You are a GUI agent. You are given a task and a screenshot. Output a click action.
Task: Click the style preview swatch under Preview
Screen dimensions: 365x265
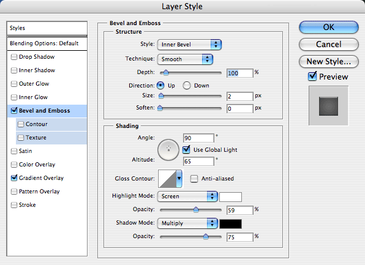pos(328,106)
